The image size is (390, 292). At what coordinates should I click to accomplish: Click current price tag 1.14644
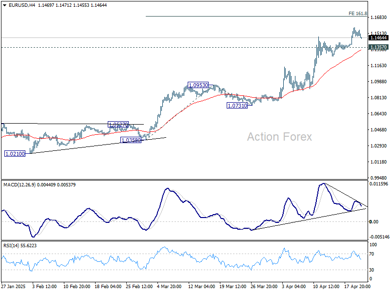click(x=379, y=38)
